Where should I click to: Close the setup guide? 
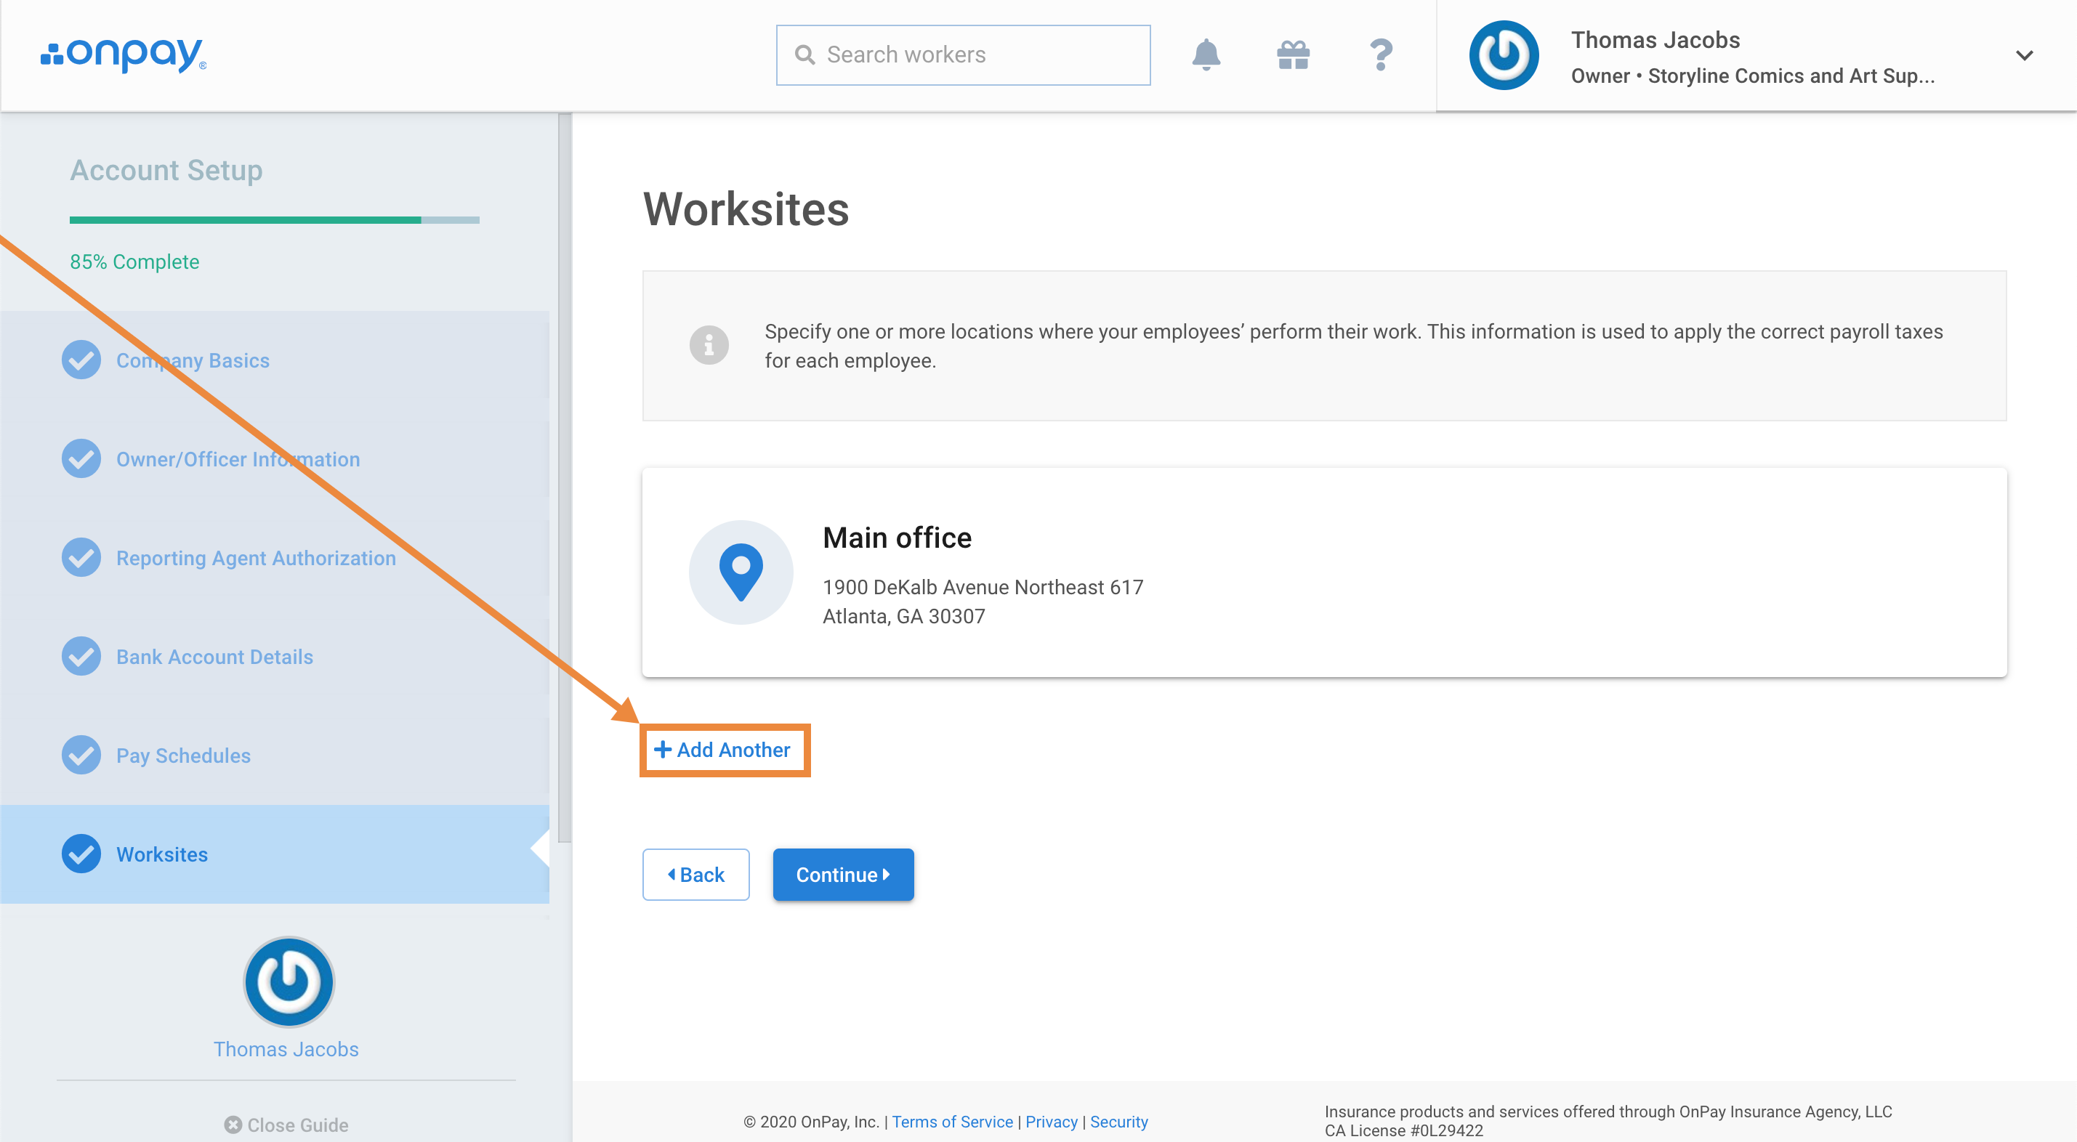point(286,1125)
